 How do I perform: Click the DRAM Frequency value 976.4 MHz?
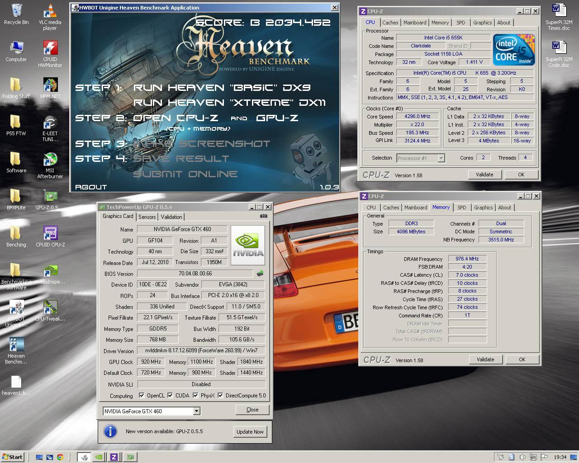pyautogui.click(x=467, y=259)
